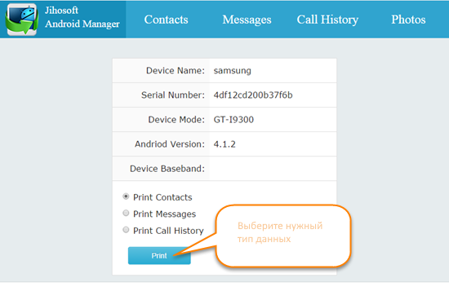449x300 pixels.
Task: Choose the Print Messages radio option
Action: [x=126, y=213]
